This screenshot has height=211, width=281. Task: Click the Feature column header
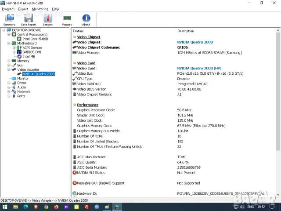78,31
